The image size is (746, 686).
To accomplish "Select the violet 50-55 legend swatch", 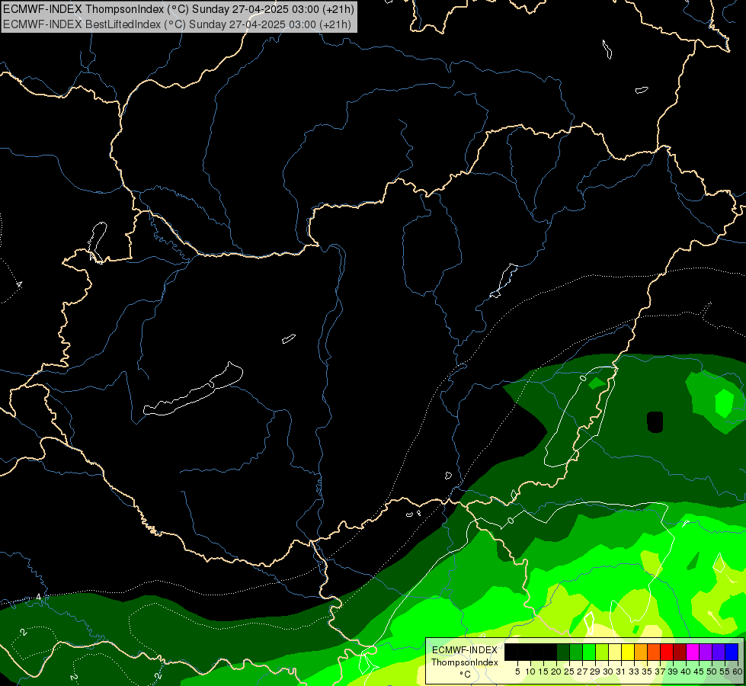I will tap(719, 652).
